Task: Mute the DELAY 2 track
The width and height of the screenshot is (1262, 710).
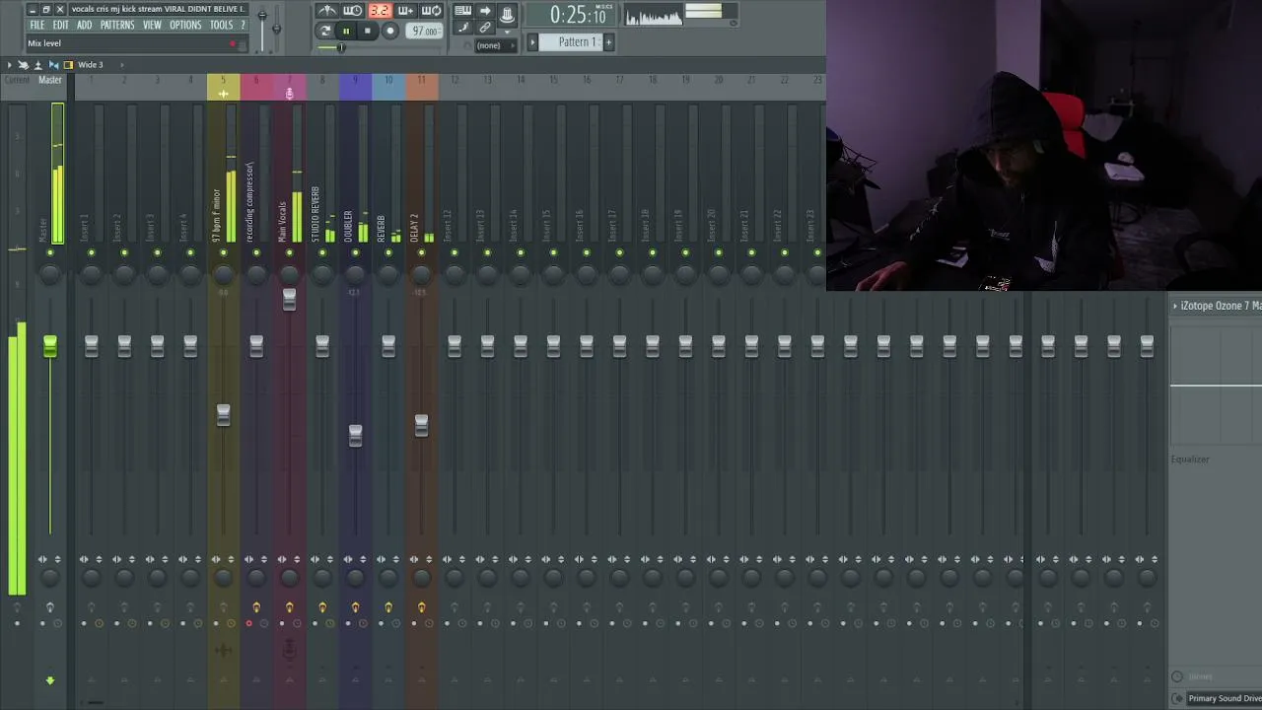Action: tap(421, 253)
